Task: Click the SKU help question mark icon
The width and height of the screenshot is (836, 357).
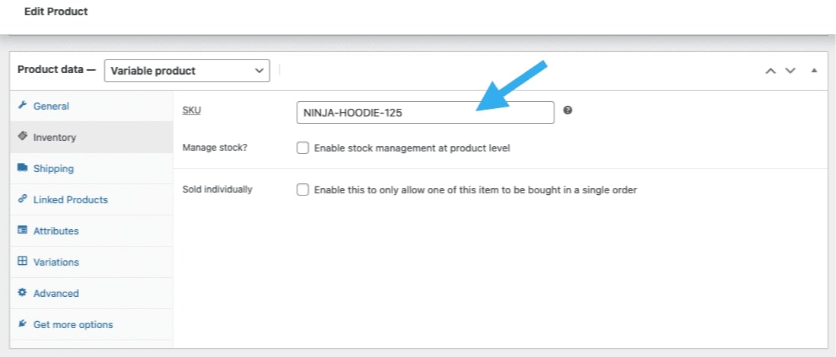Action: click(567, 110)
